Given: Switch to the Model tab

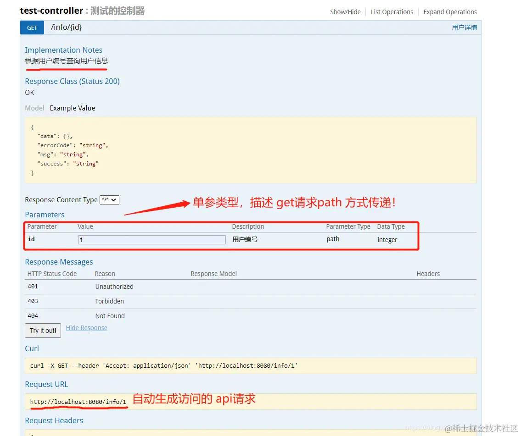Looking at the screenshot, I should click(34, 108).
